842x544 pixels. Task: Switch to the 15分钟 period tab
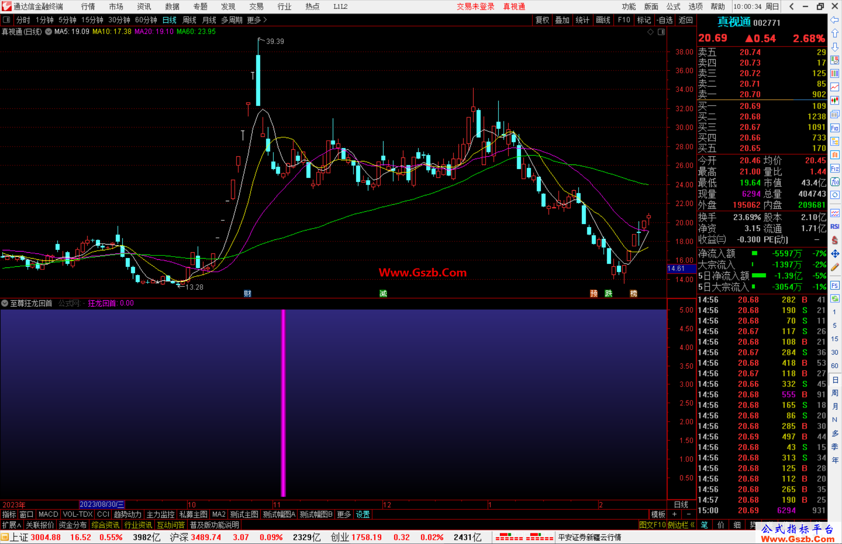pos(92,20)
